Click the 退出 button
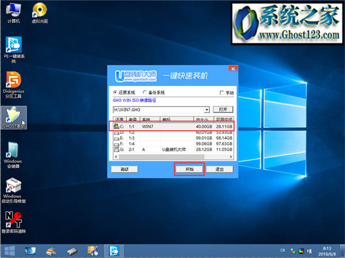Screen dimensions: 345x258 [x=220, y=169]
